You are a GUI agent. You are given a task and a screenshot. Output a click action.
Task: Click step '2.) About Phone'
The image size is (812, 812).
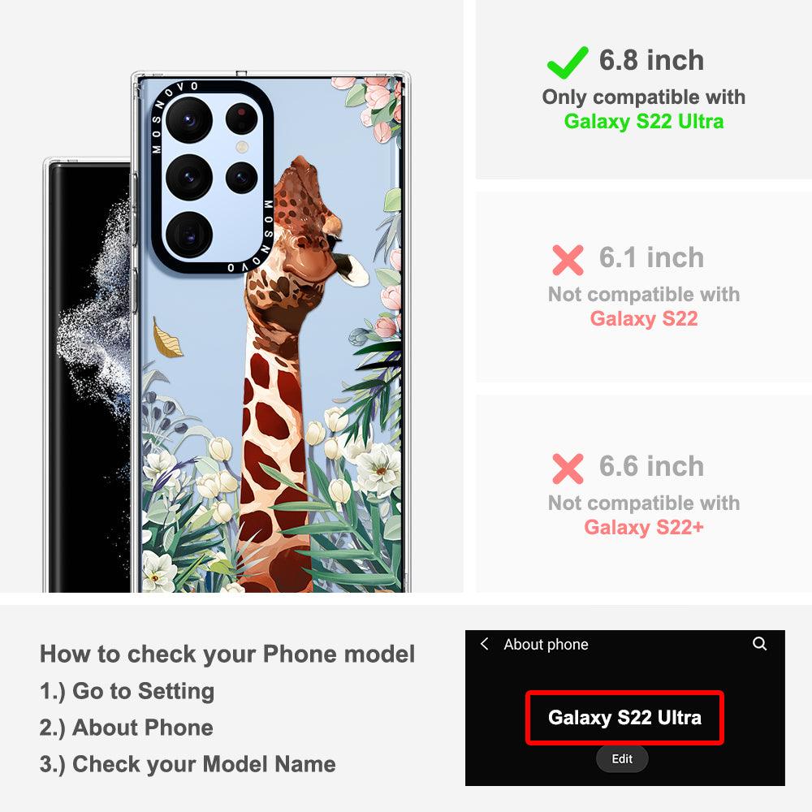[x=127, y=728]
